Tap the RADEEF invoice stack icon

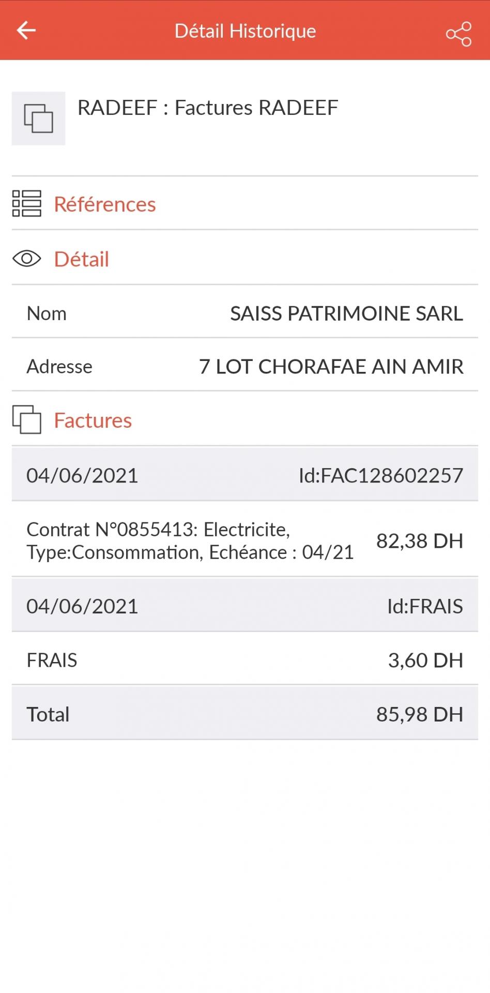point(39,118)
